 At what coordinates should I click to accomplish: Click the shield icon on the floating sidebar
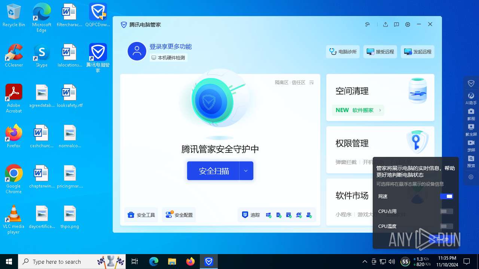[471, 83]
